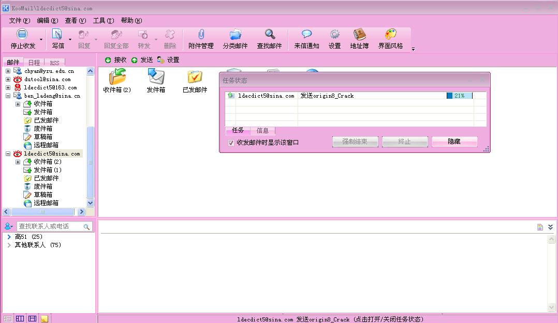The height and width of the screenshot is (323, 558).
Task: Click the 强制结束 button
Action: [355, 142]
